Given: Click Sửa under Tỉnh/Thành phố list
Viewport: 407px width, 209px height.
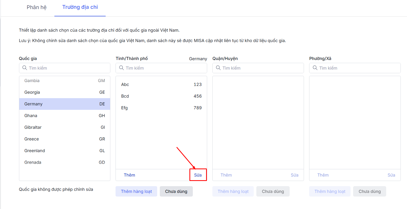Looking at the screenshot, I should (198, 175).
